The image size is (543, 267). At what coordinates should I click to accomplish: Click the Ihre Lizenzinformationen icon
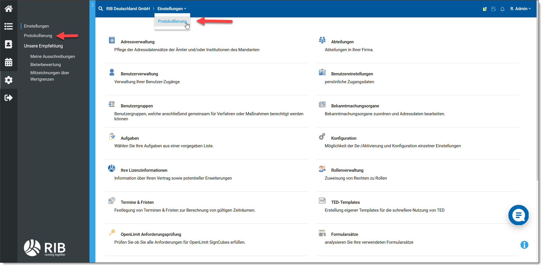point(112,168)
